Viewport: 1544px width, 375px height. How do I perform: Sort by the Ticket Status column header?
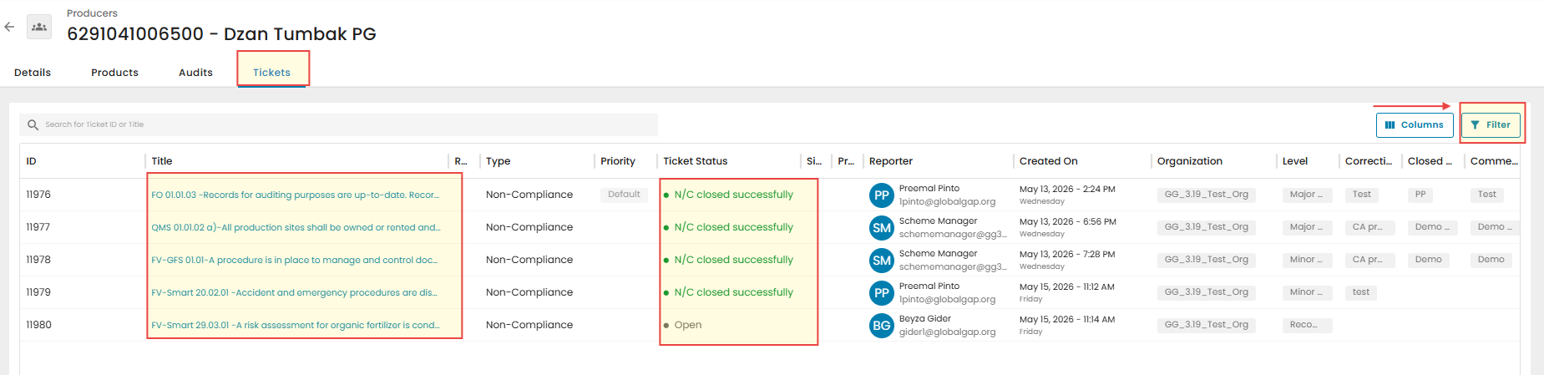(695, 161)
